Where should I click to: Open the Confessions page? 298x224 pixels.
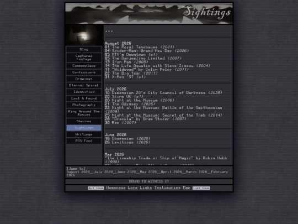pos(84,72)
